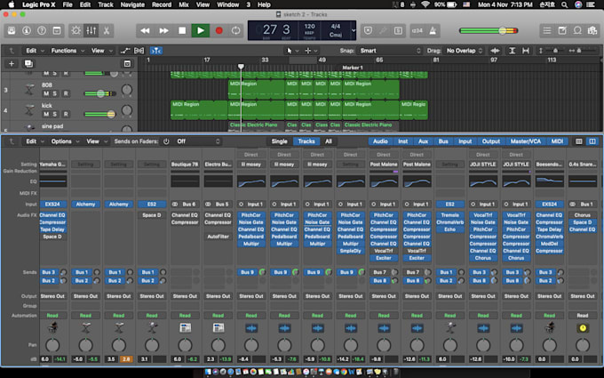Viewport: 604px width, 378px height.
Task: Toggle the blue Catch Playhead button
Action: pos(156,51)
